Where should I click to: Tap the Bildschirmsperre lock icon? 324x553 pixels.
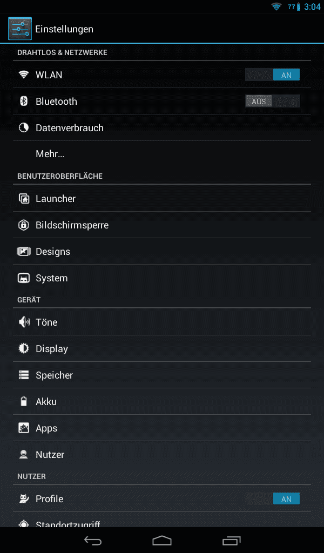[24, 225]
